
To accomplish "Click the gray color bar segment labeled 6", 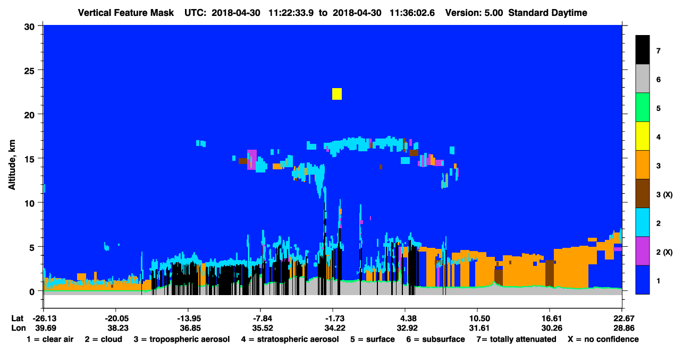I will pos(643,79).
